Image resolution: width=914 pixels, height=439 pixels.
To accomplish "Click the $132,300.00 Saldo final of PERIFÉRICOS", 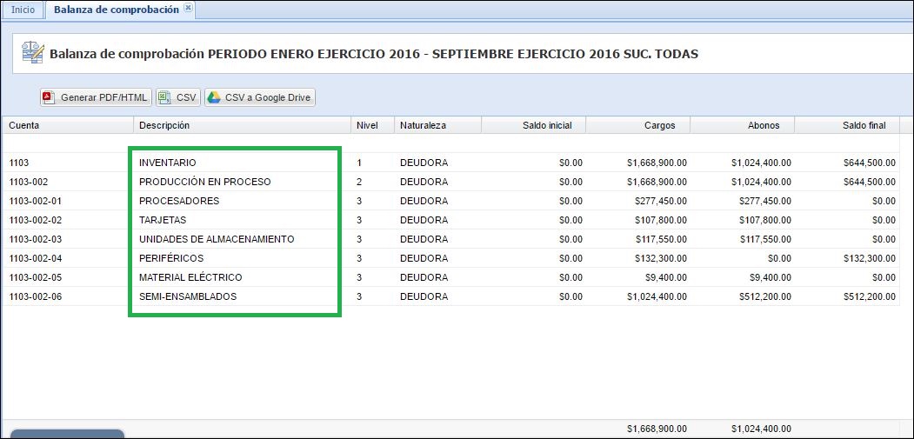I will click(x=870, y=258).
